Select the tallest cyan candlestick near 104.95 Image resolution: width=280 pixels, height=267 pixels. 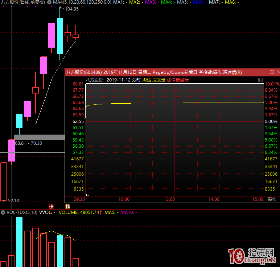click(60, 36)
